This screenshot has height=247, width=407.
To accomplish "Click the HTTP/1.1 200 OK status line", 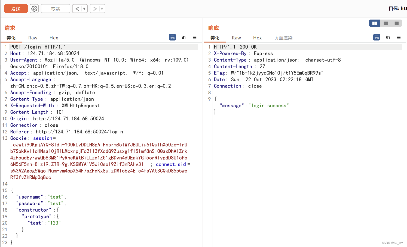I will [x=235, y=47].
